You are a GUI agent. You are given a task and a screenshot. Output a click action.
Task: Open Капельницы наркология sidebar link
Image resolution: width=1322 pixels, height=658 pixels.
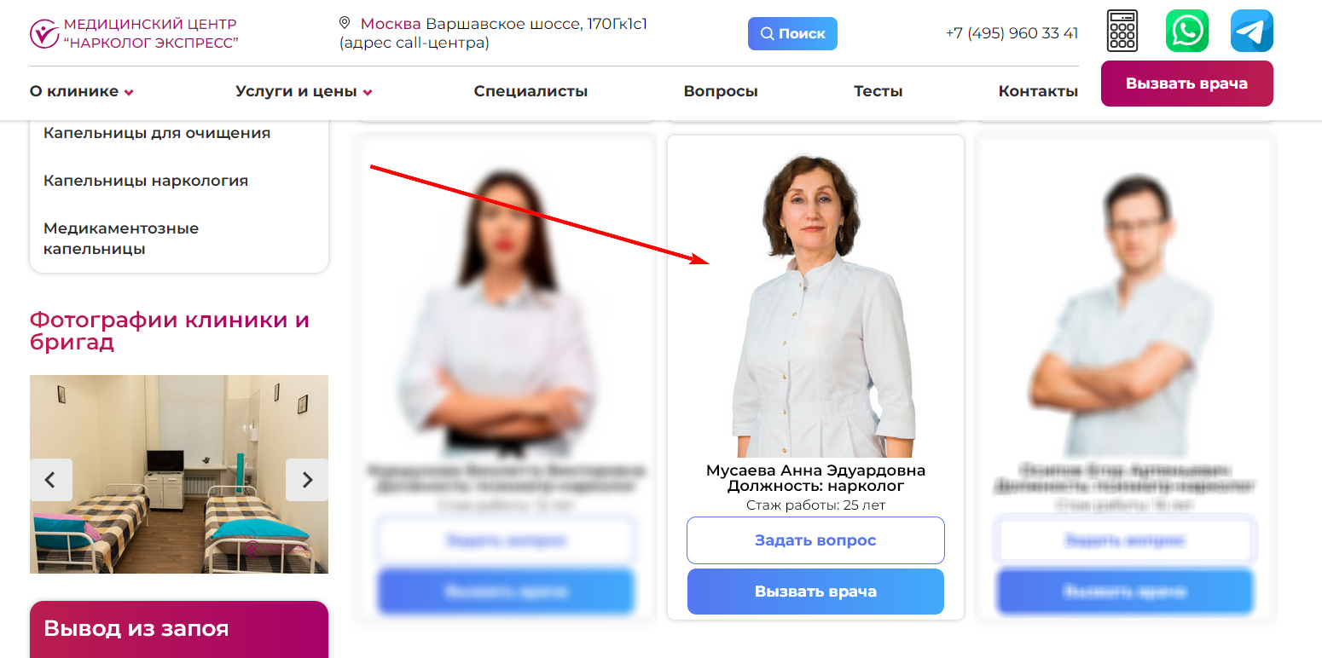pyautogui.click(x=146, y=181)
